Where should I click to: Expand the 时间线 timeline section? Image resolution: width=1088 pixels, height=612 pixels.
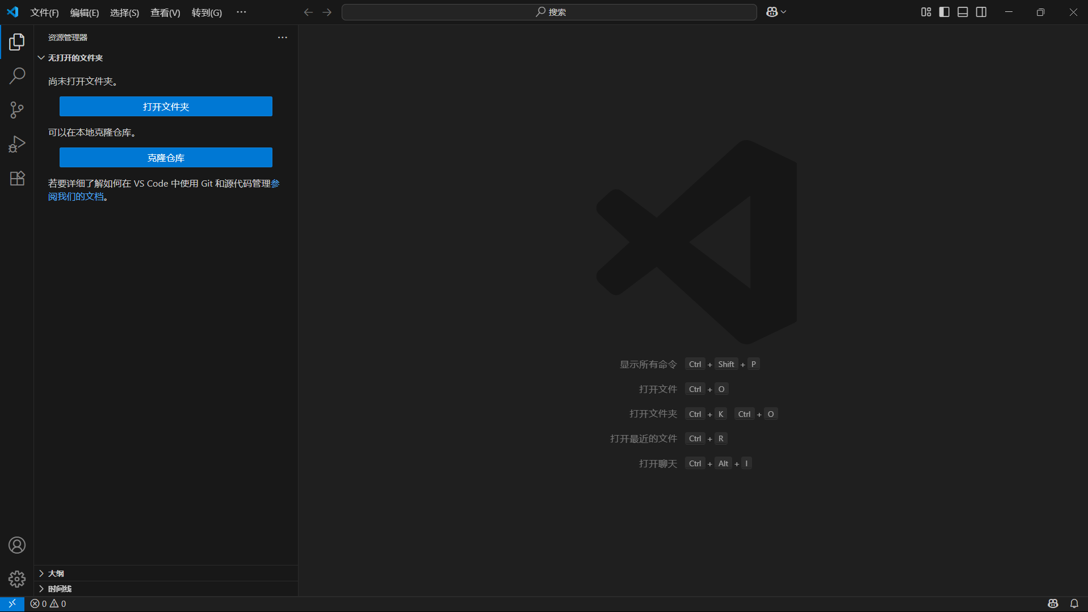tap(166, 589)
